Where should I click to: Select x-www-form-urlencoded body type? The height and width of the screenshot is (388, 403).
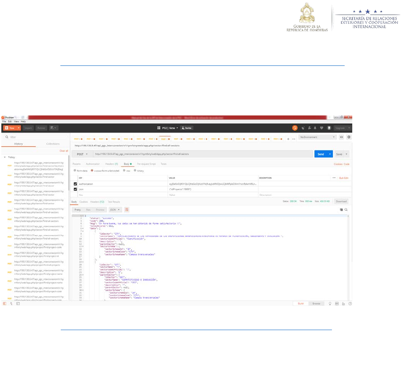(x=92, y=171)
